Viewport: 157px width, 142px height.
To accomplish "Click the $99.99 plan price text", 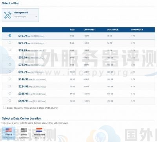I will click(23, 72).
